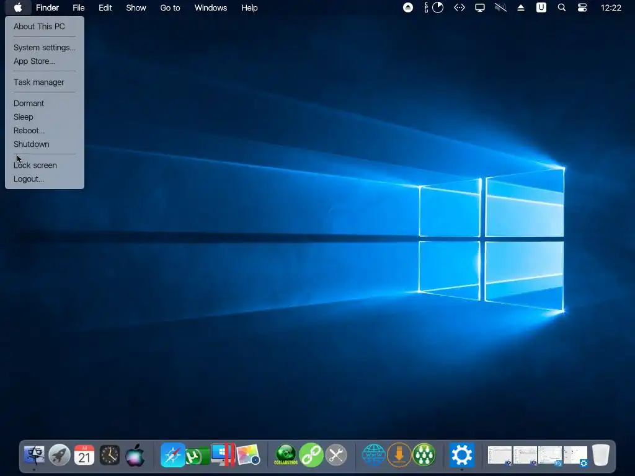
Task: Open the Photos picture icon in dock
Action: (248, 455)
